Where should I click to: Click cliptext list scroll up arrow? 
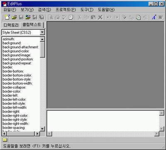(42, 40)
